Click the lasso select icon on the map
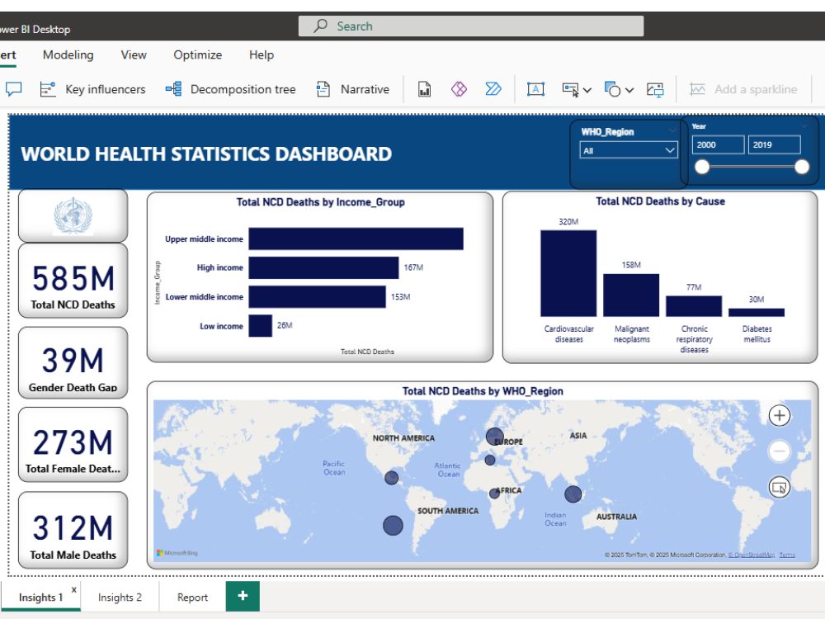 pos(779,487)
